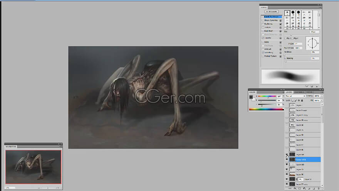This screenshot has width=339, height=191.
Task: Enable Scattering checkbox
Action: point(263,24)
